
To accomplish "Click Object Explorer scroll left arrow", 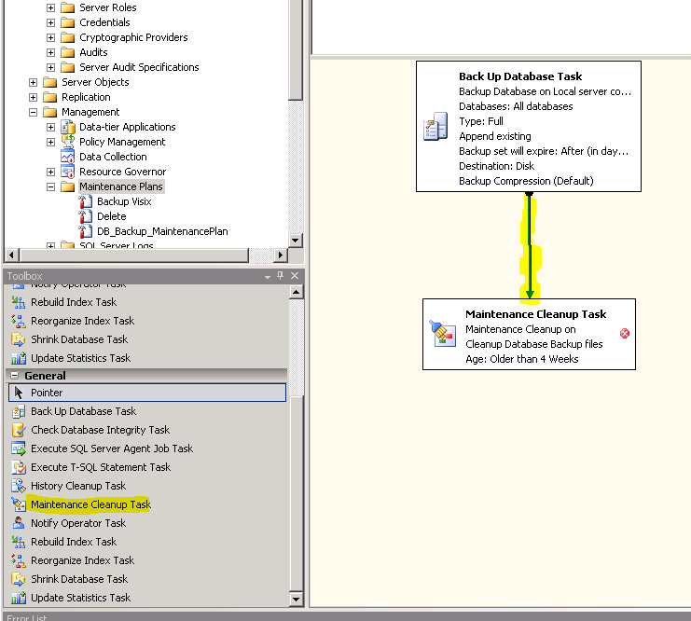I will click(11, 255).
